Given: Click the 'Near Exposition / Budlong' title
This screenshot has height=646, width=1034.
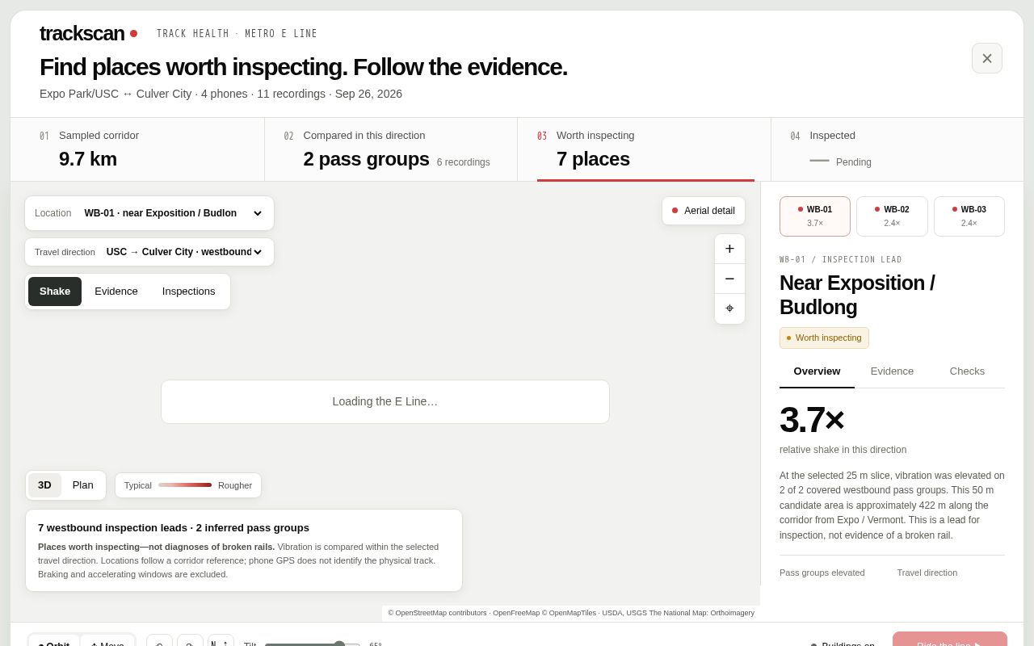Looking at the screenshot, I should click(x=857, y=295).
